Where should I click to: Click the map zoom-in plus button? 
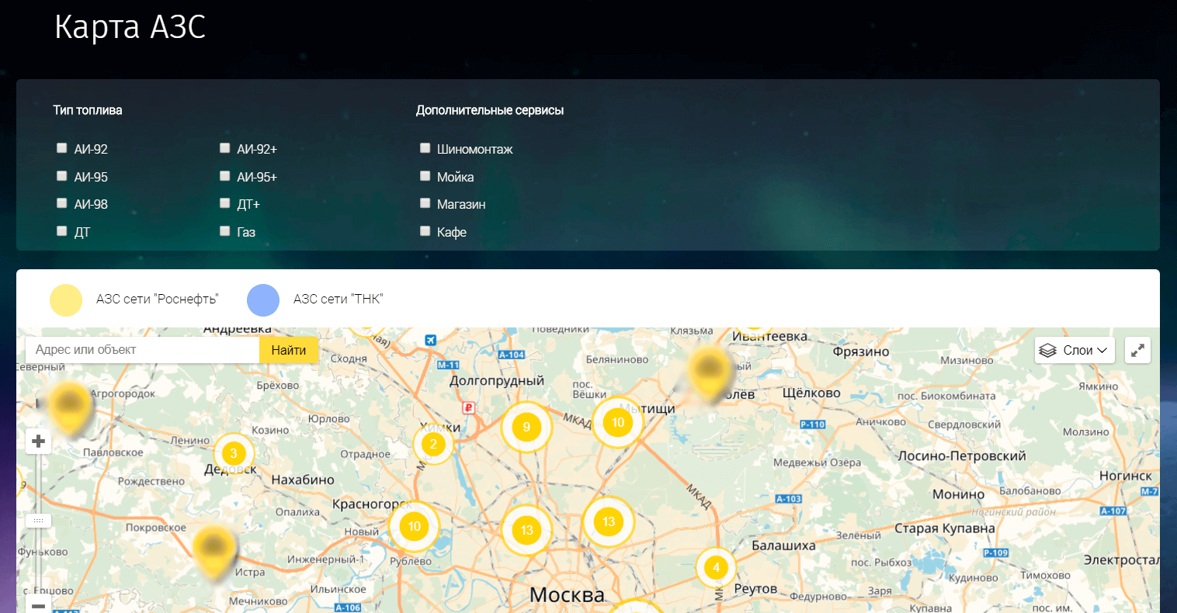tap(38, 442)
